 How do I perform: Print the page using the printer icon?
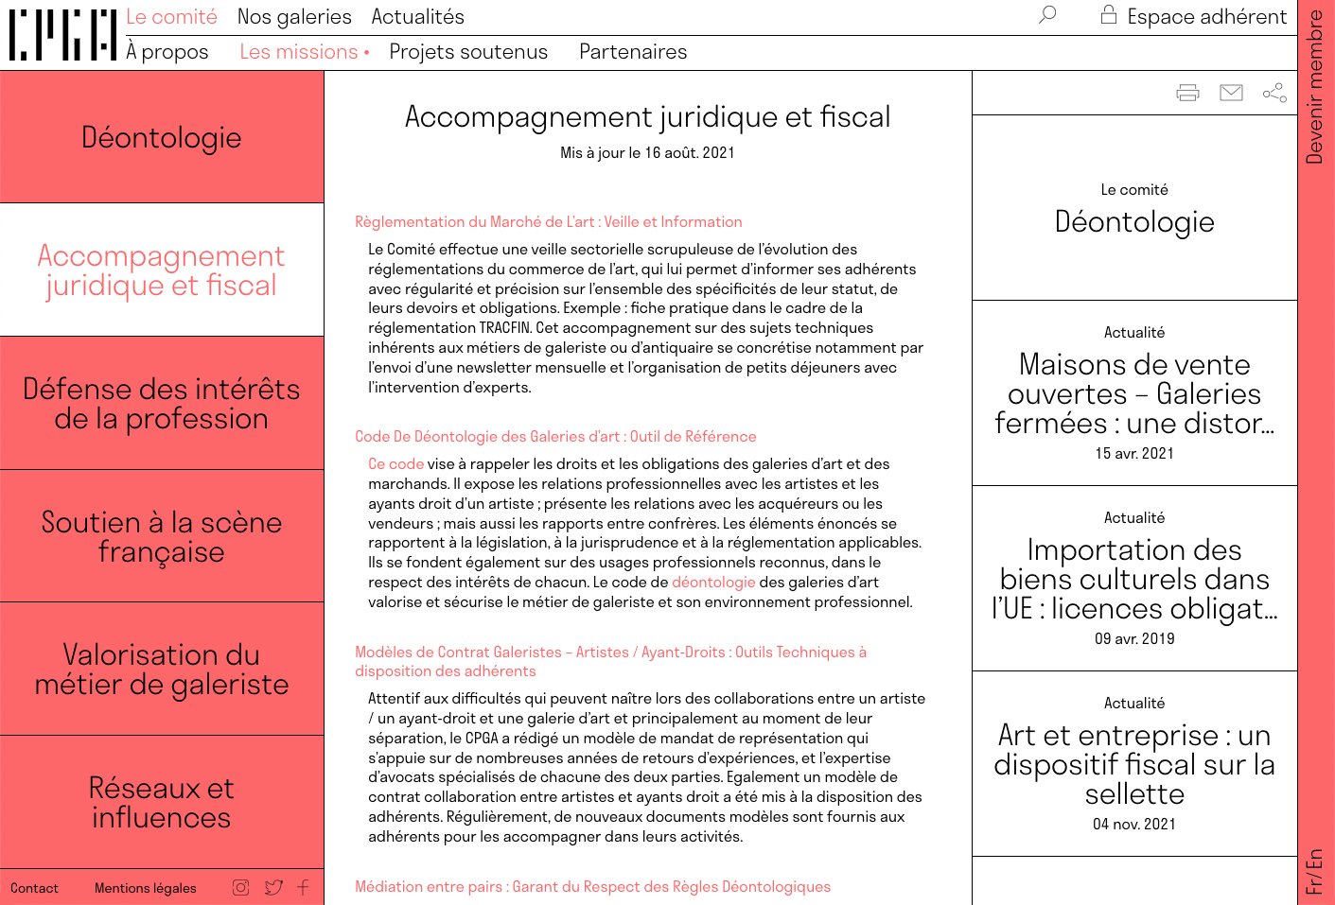(1187, 93)
